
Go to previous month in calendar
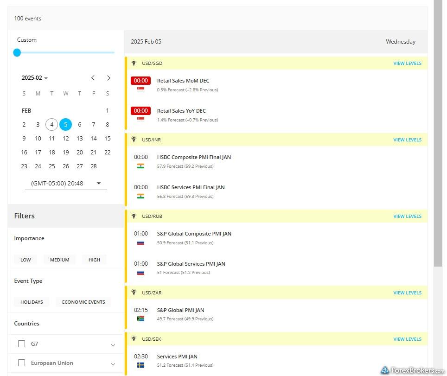click(93, 78)
